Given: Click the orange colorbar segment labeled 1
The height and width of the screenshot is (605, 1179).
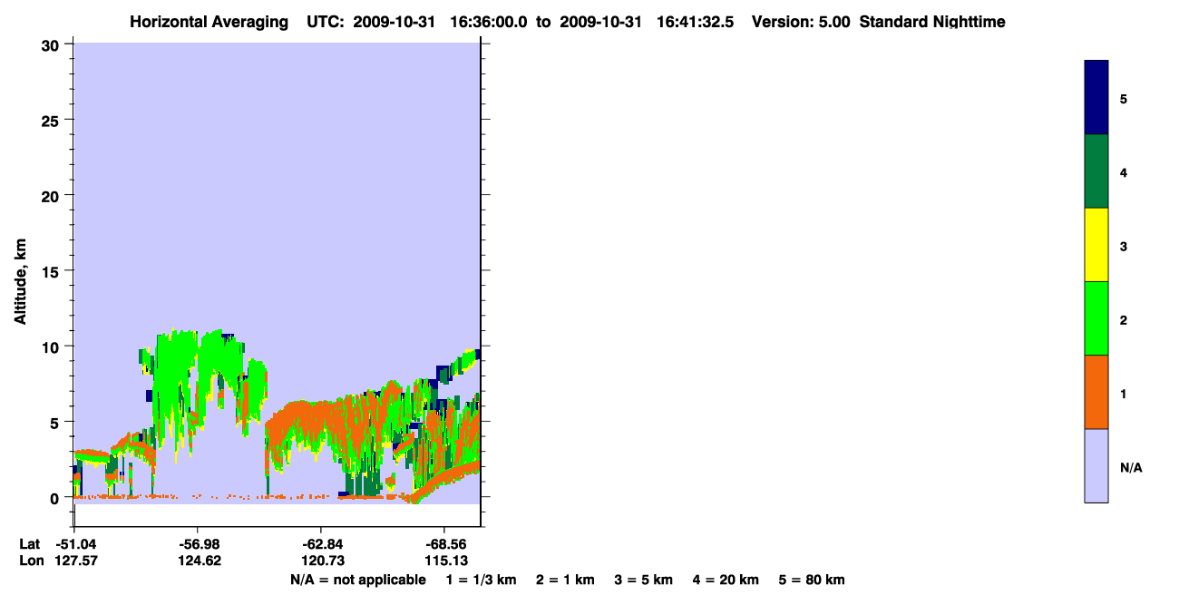Looking at the screenshot, I should click(x=1096, y=392).
